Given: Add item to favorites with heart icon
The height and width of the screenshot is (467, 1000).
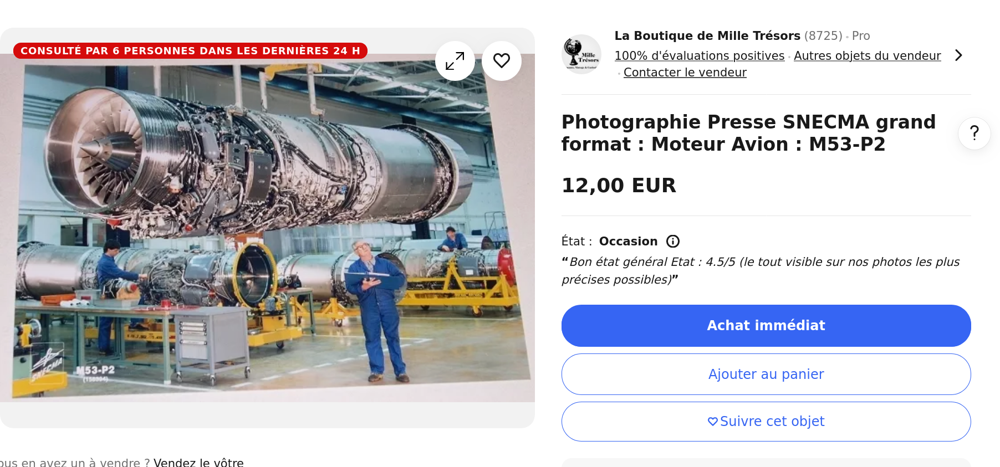Looking at the screenshot, I should tap(502, 61).
